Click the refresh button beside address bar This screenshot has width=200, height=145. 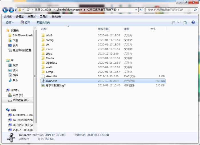pyautogui.click(x=141, y=10)
